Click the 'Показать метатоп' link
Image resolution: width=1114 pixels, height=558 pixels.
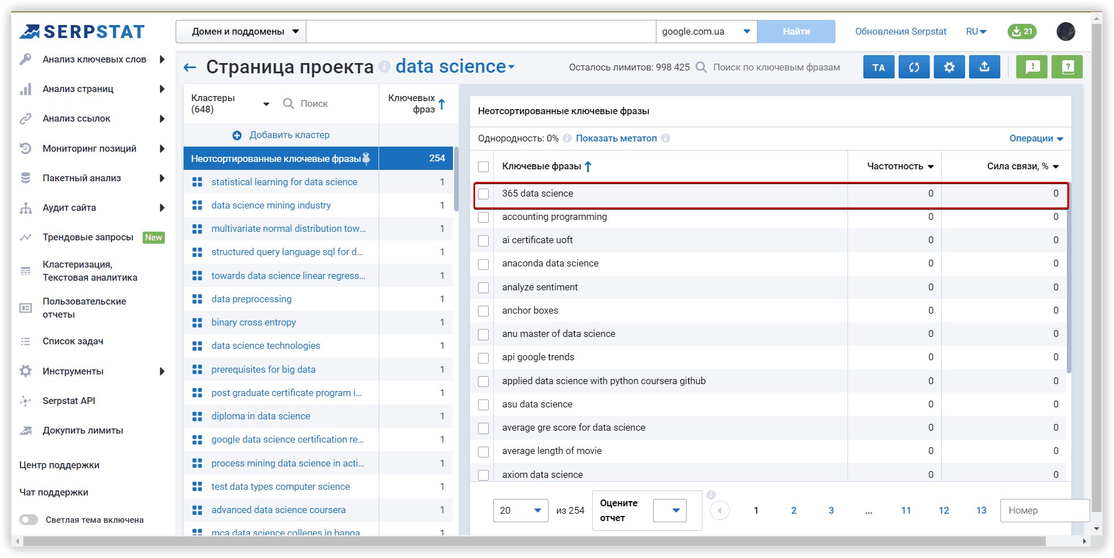tap(616, 139)
